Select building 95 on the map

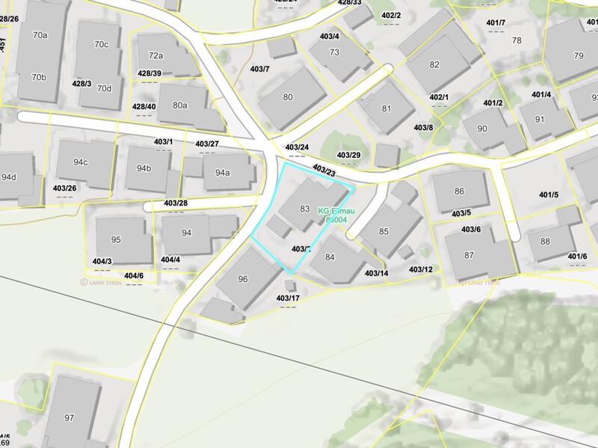click(x=116, y=239)
